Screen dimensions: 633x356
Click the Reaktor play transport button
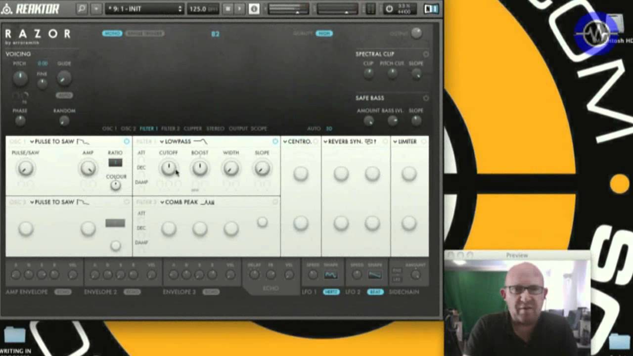click(239, 9)
